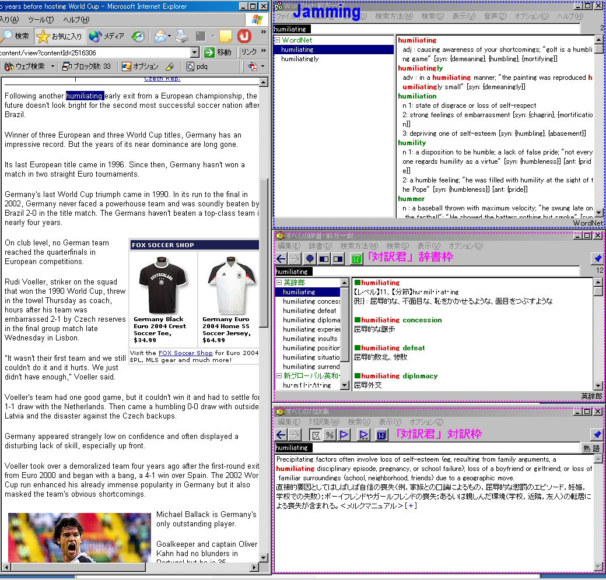Screen dimensions: 606x580
Task: Click the green book W icon in 辞書枠 toolbar
Action: 356,259
